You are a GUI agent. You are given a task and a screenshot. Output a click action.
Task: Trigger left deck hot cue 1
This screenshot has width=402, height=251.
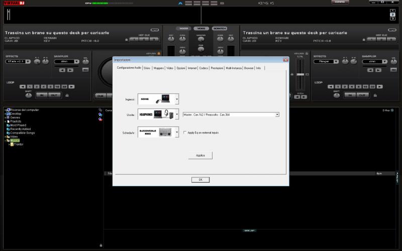134,40
